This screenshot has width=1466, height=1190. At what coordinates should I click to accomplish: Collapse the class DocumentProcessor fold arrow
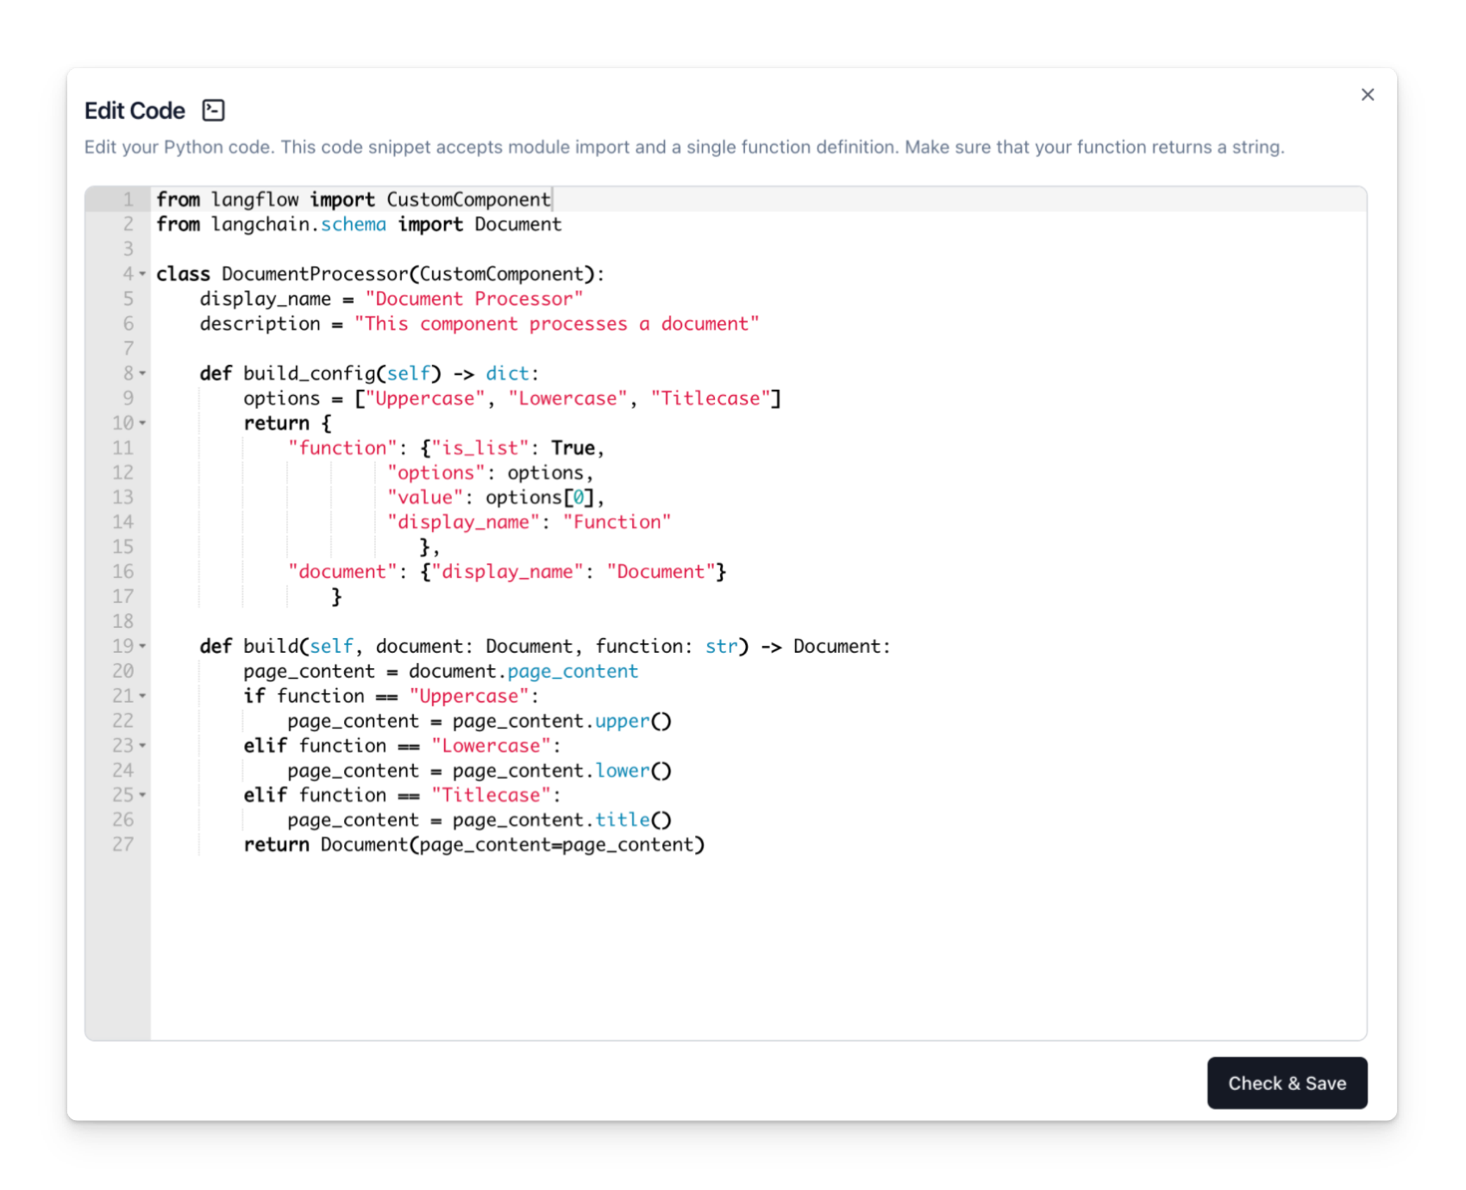coord(142,274)
